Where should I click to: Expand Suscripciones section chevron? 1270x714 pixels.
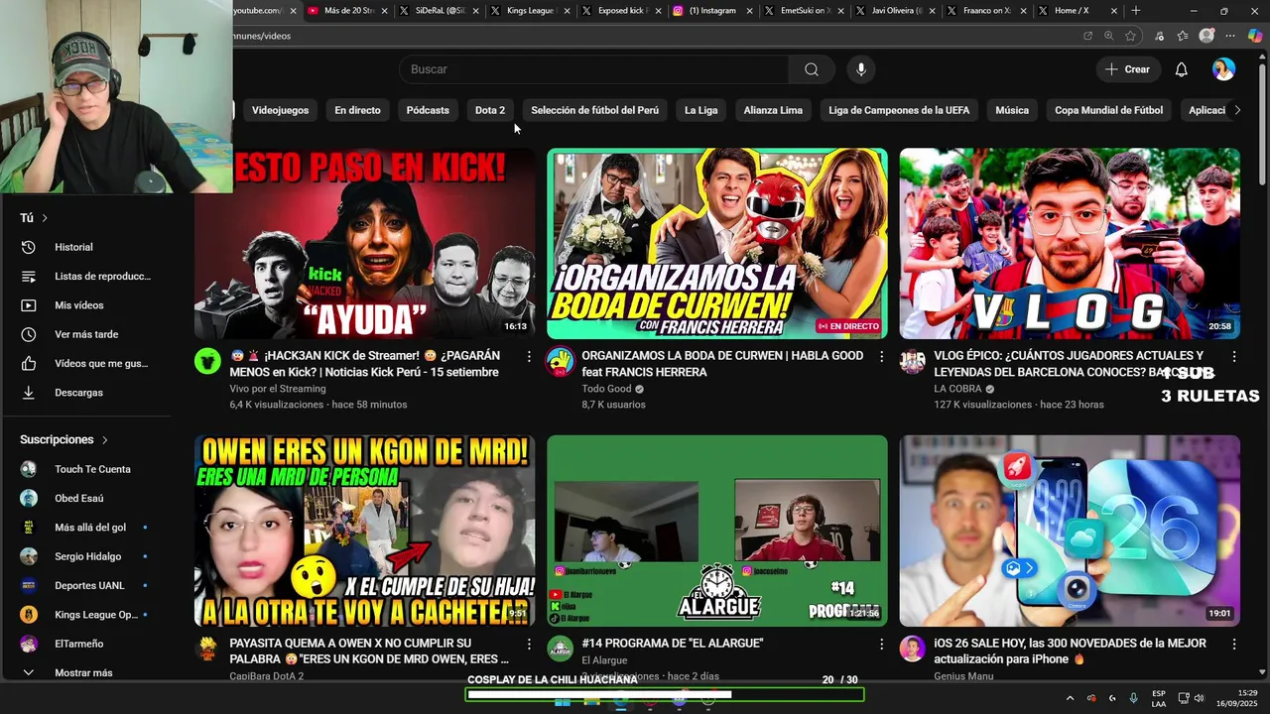pyautogui.click(x=104, y=439)
